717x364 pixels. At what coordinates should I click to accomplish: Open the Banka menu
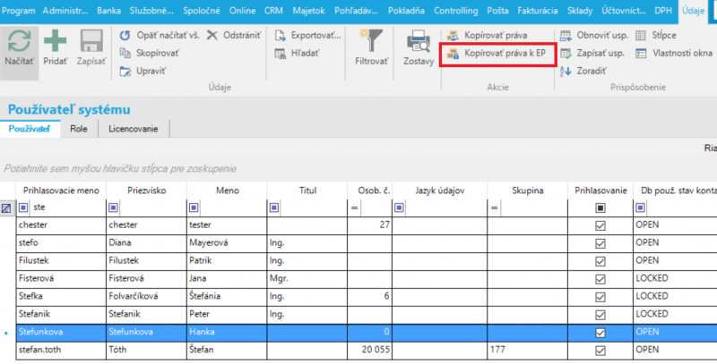108,11
